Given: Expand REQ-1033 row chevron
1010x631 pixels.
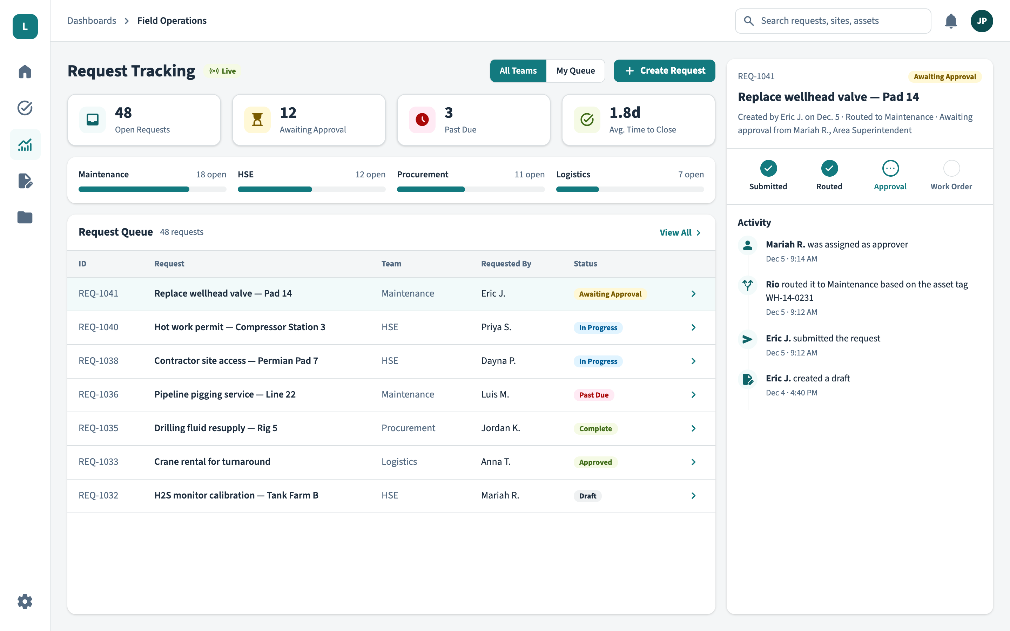Looking at the screenshot, I should point(693,462).
